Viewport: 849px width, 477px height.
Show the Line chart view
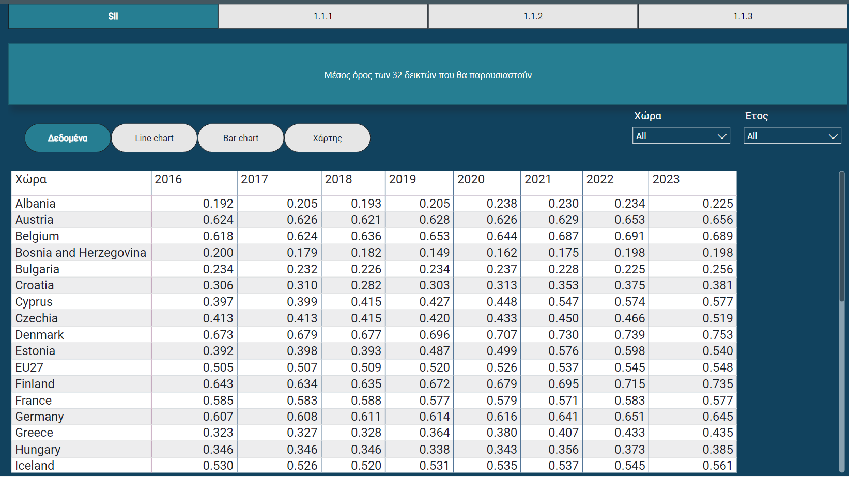[154, 138]
